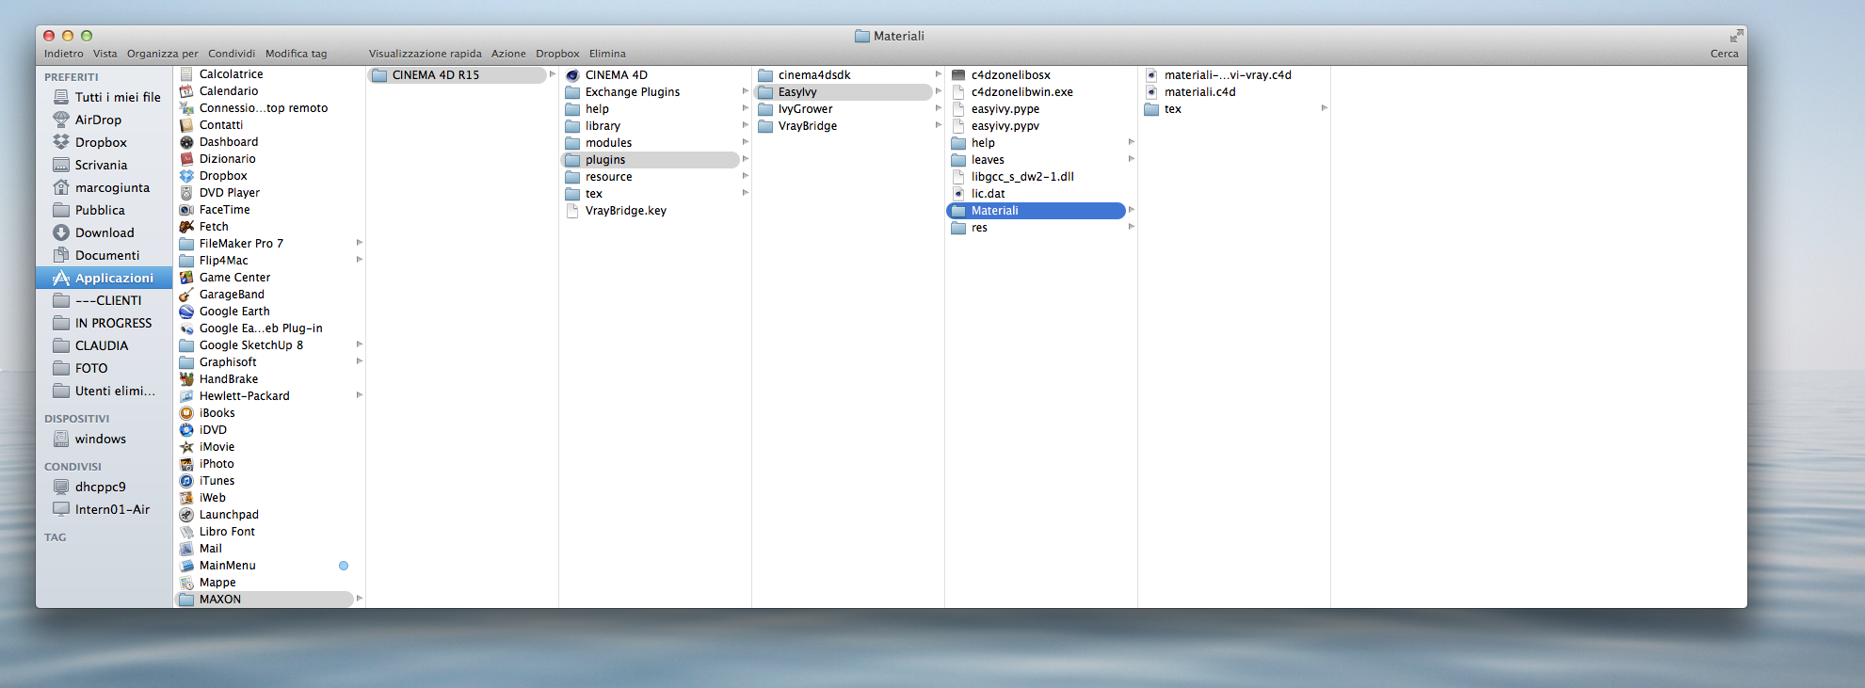The image size is (1865, 688).
Task: Click the Calendario app icon
Action: (186, 91)
